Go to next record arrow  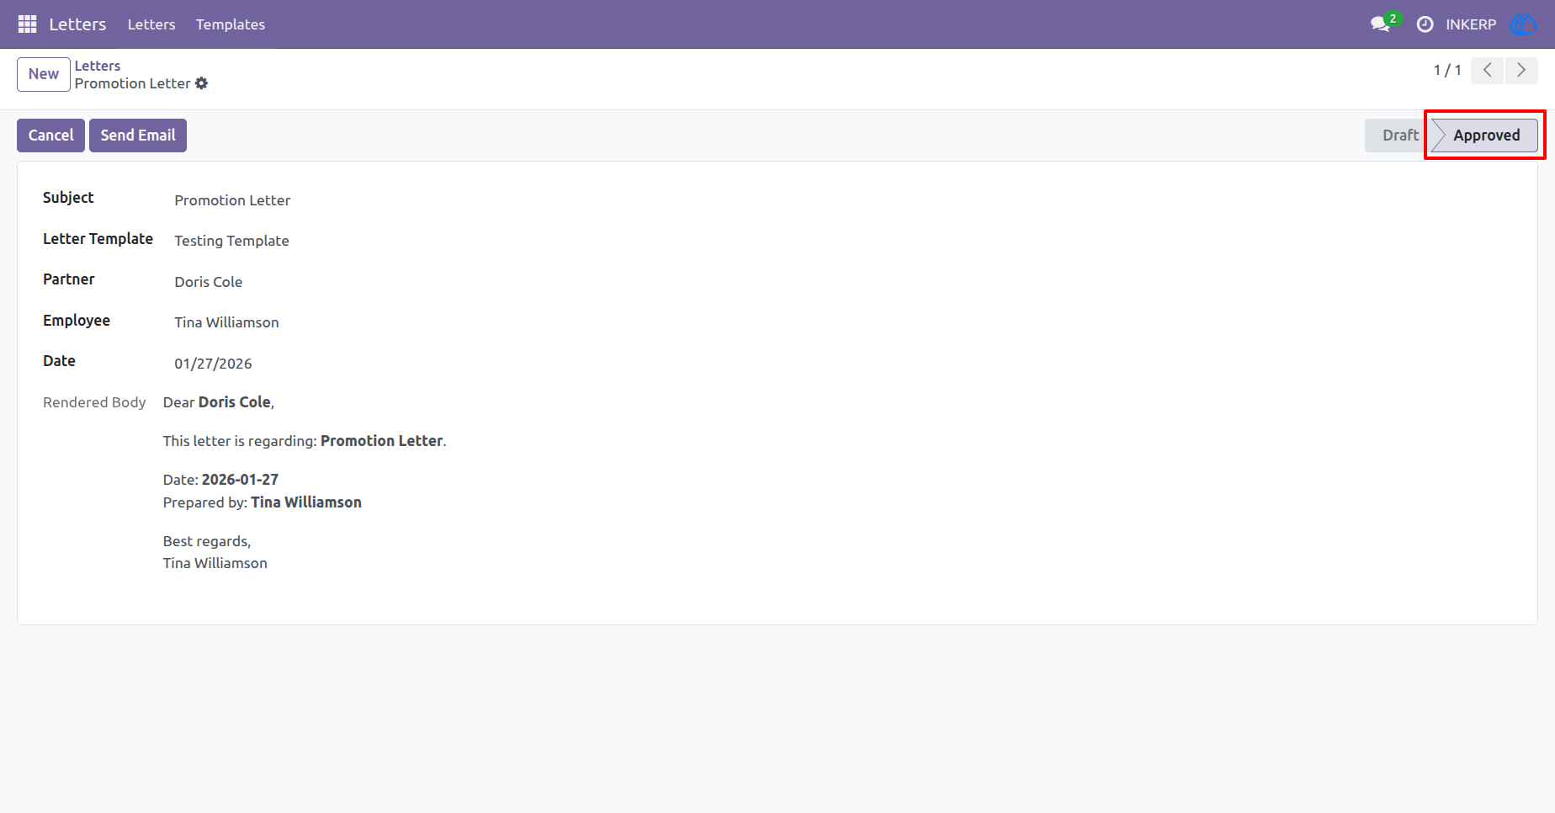click(x=1521, y=71)
